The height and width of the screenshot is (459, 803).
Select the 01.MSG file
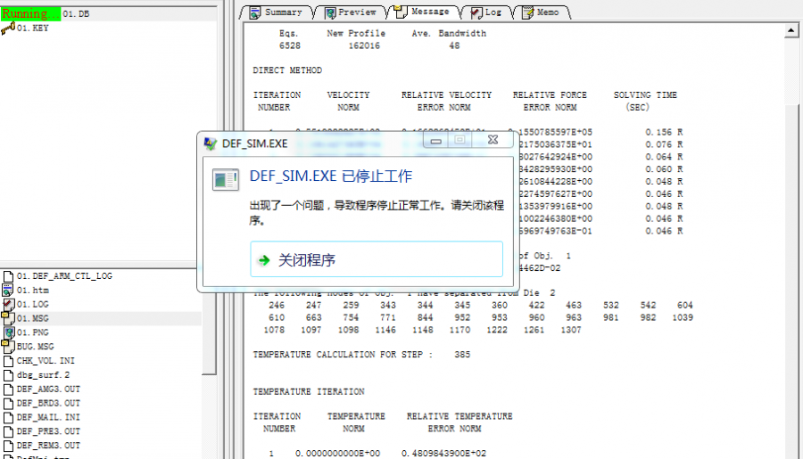33,318
